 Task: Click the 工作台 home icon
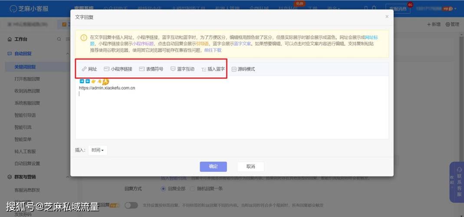click(10, 39)
